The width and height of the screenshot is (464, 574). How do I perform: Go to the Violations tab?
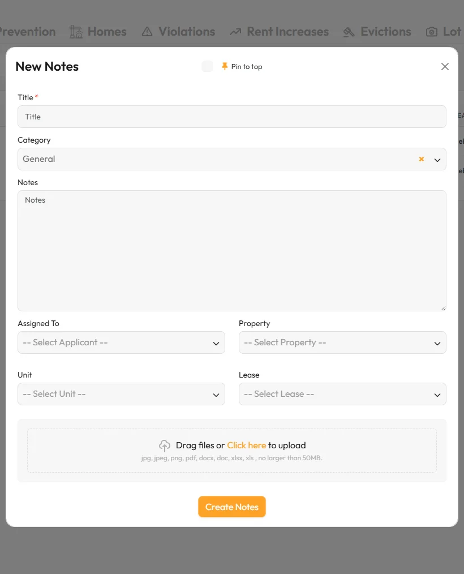click(178, 32)
